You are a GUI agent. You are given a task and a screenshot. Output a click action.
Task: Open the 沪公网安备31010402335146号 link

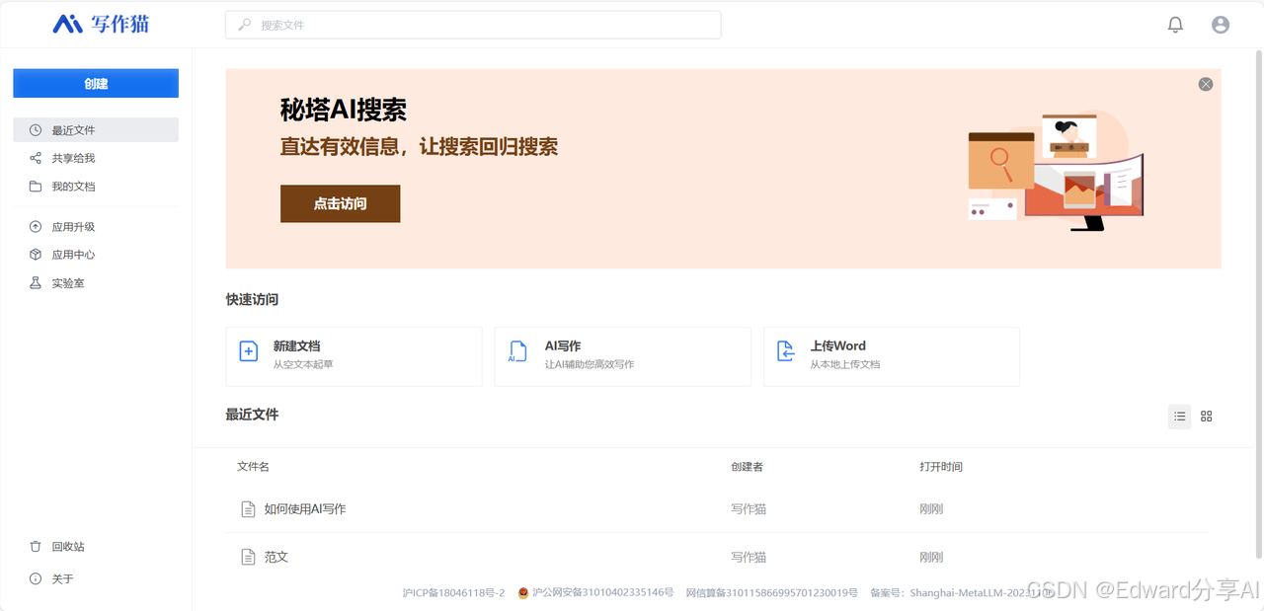(x=602, y=593)
